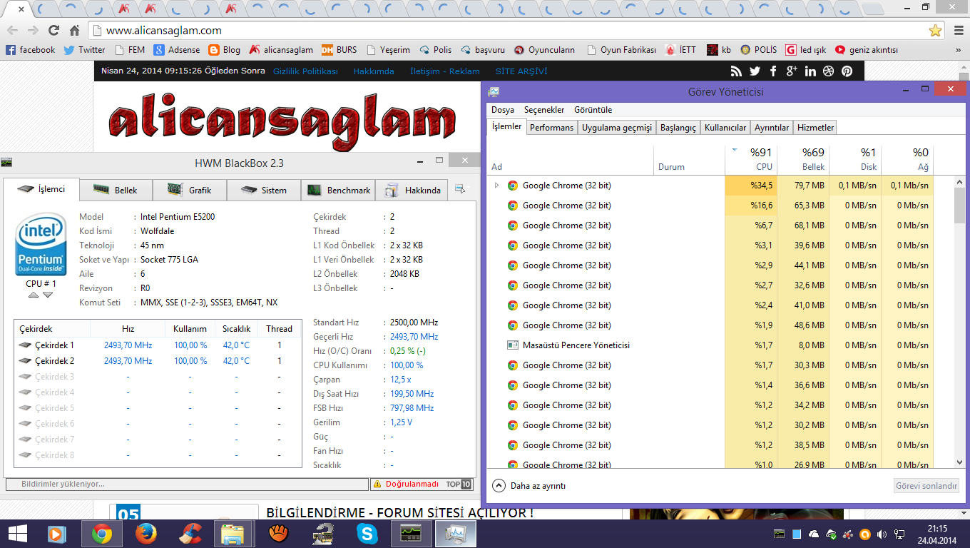
Task: Expand the first Google Chrome process group
Action: point(496,186)
